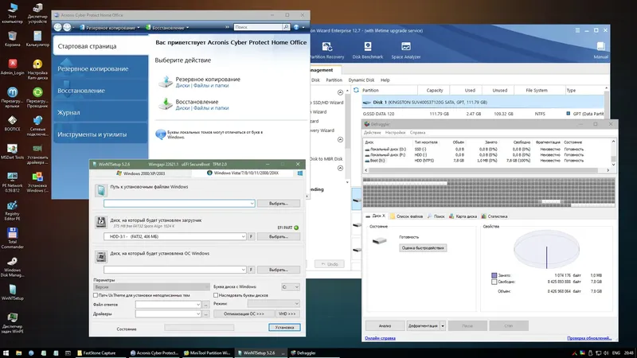
Task: Click Acronis back navigation arrow
Action: pyautogui.click(x=57, y=27)
